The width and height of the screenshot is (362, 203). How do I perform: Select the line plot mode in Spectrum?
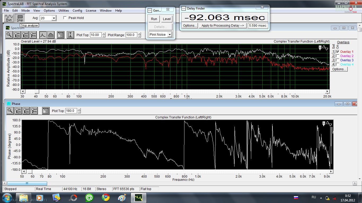(x=43, y=35)
